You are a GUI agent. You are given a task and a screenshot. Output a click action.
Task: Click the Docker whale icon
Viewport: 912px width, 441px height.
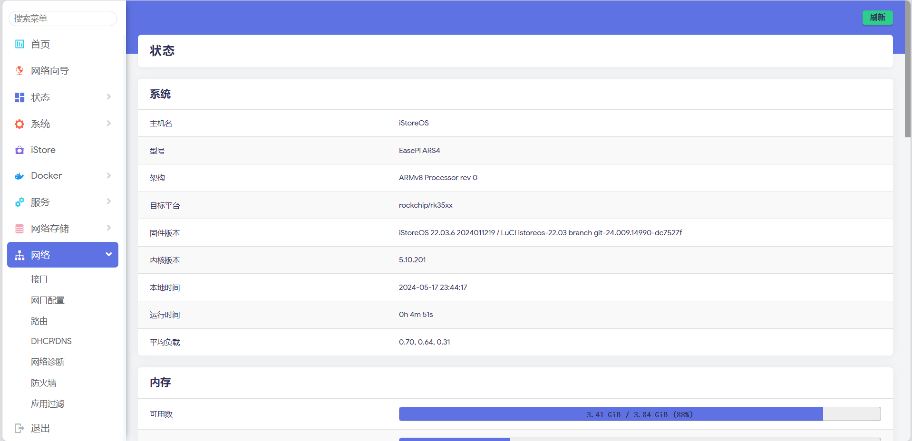19,176
